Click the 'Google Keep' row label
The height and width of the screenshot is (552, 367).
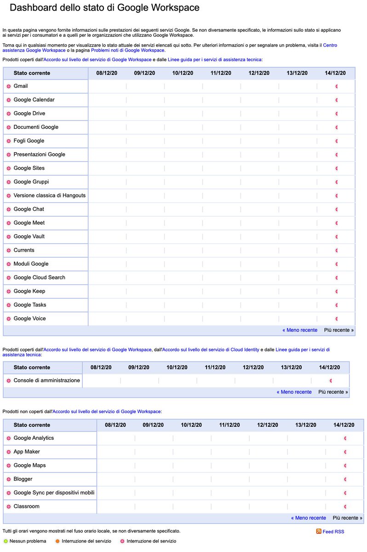pyautogui.click(x=29, y=291)
